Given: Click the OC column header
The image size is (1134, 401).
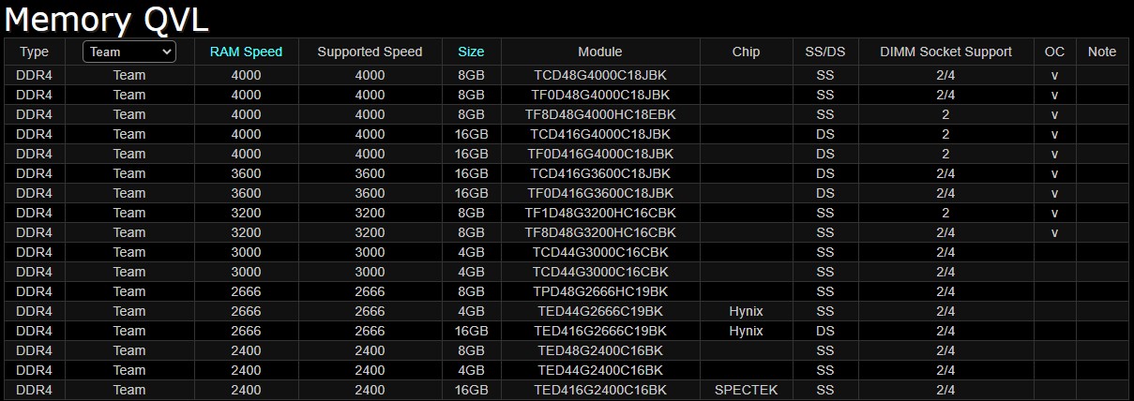Looking at the screenshot, I should pos(1054,52).
